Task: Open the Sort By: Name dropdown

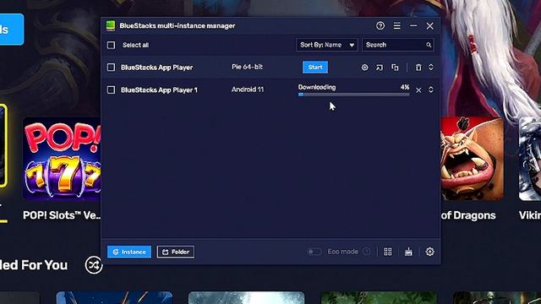Action: click(327, 45)
